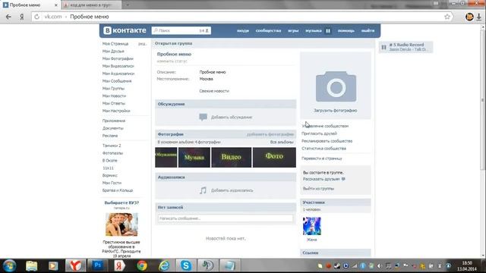
Task: Pause Radio Record in the side player
Action: coord(383,47)
